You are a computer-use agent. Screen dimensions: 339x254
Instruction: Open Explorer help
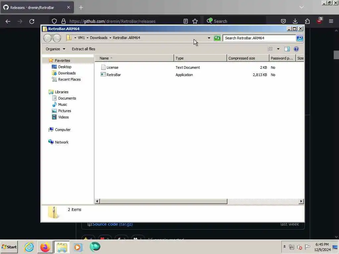click(296, 49)
